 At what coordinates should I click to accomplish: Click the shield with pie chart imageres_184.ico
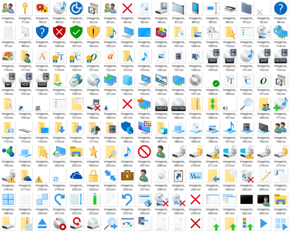pos(127,128)
